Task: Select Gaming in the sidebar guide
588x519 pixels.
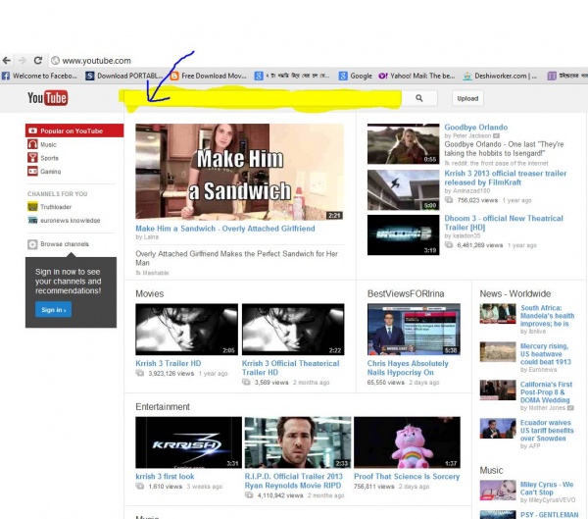Action: (x=51, y=172)
